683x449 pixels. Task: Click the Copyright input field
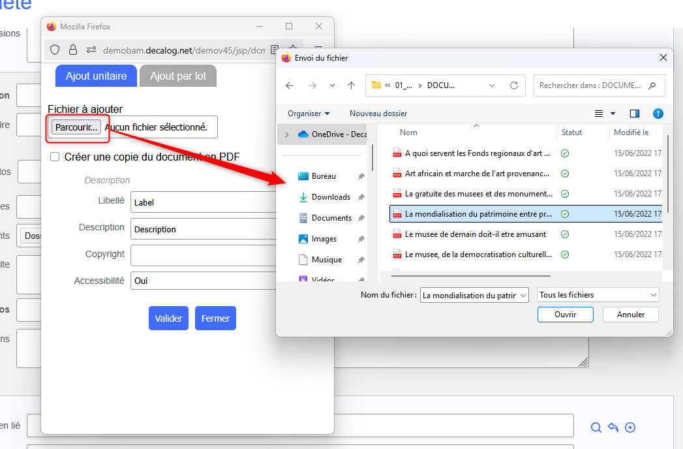tap(204, 255)
